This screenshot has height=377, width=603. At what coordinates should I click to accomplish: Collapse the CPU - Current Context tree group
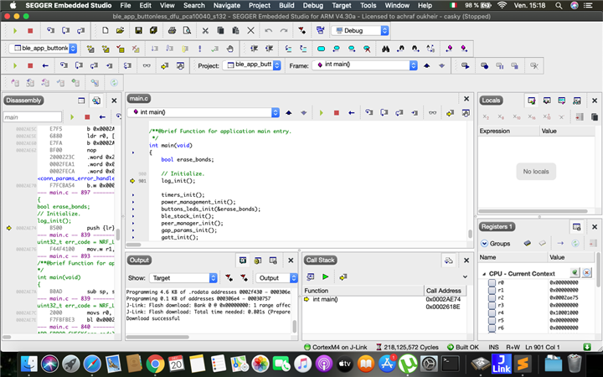click(x=484, y=274)
